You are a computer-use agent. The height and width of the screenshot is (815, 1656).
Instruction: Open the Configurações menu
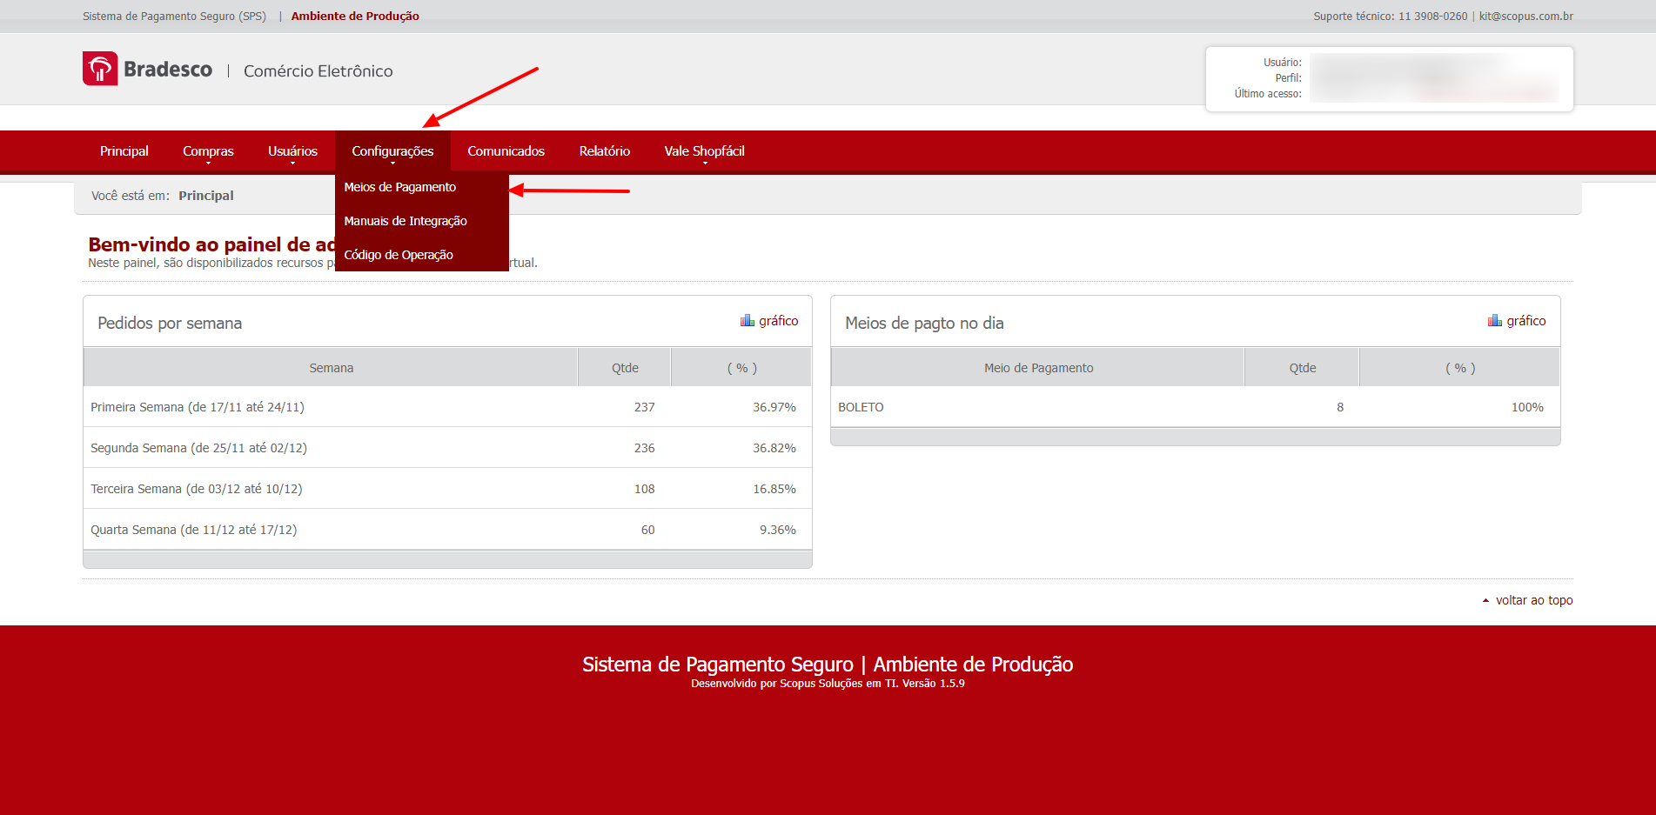pos(392,151)
